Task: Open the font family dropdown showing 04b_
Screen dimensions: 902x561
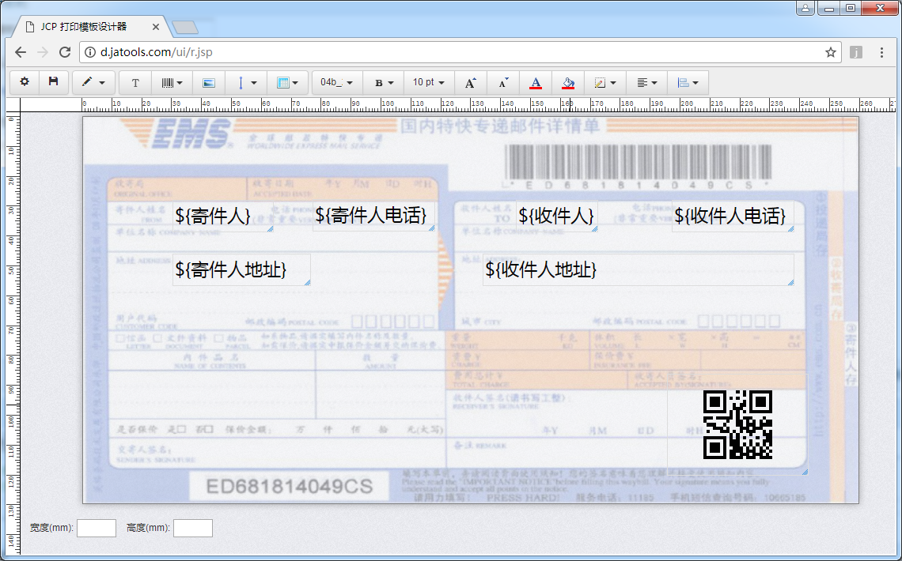Action: (337, 83)
